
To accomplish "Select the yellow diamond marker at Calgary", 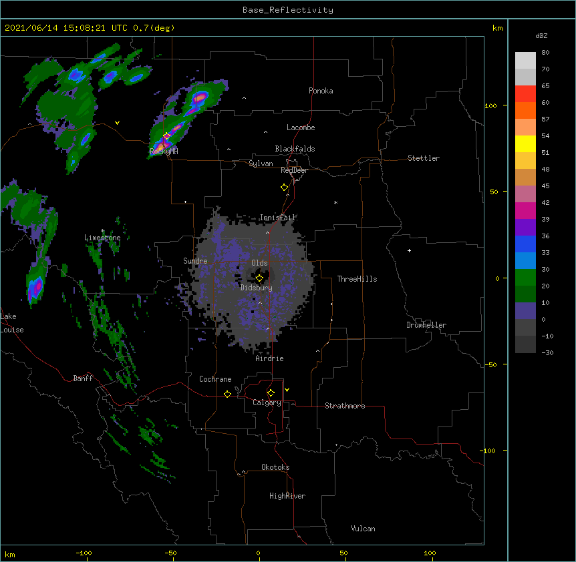I will (271, 393).
